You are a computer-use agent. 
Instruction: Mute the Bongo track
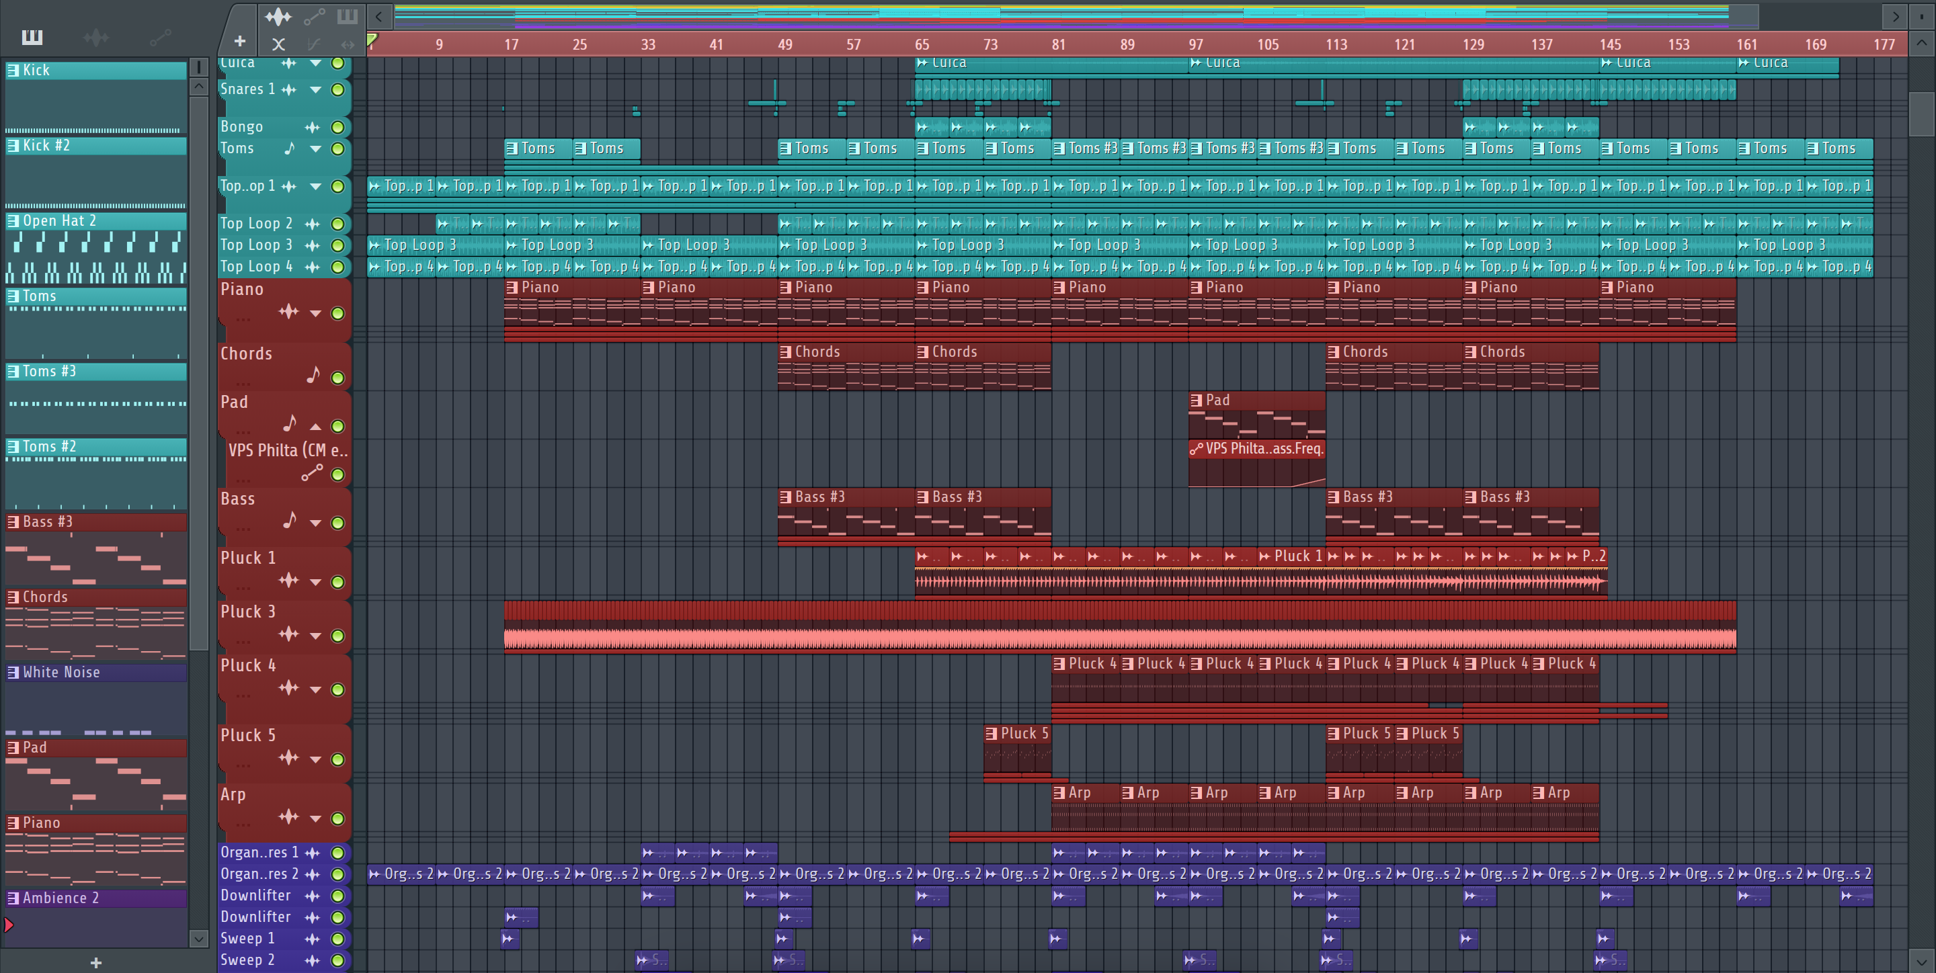(338, 127)
